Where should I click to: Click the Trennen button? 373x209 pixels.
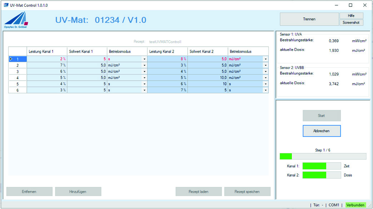[309, 19]
